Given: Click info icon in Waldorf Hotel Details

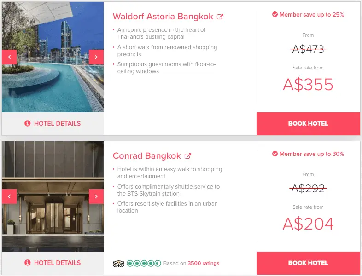Looking at the screenshot, I should pyautogui.click(x=28, y=123).
